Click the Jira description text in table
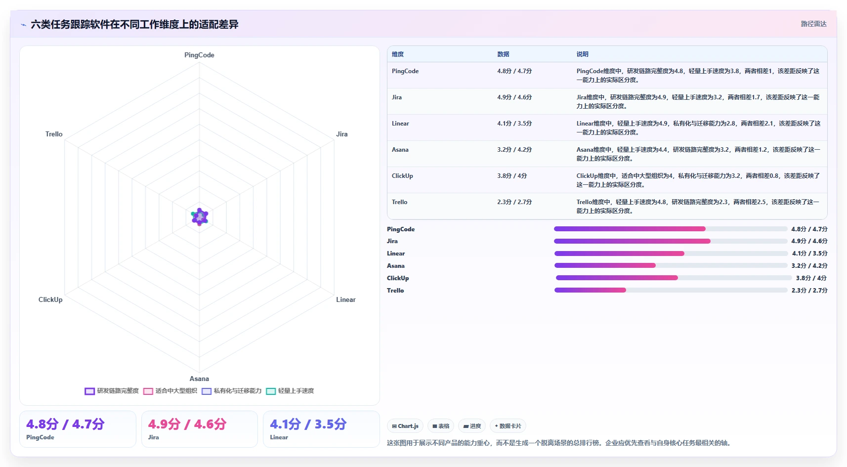Screen dimensions: 847x467 [x=698, y=101]
